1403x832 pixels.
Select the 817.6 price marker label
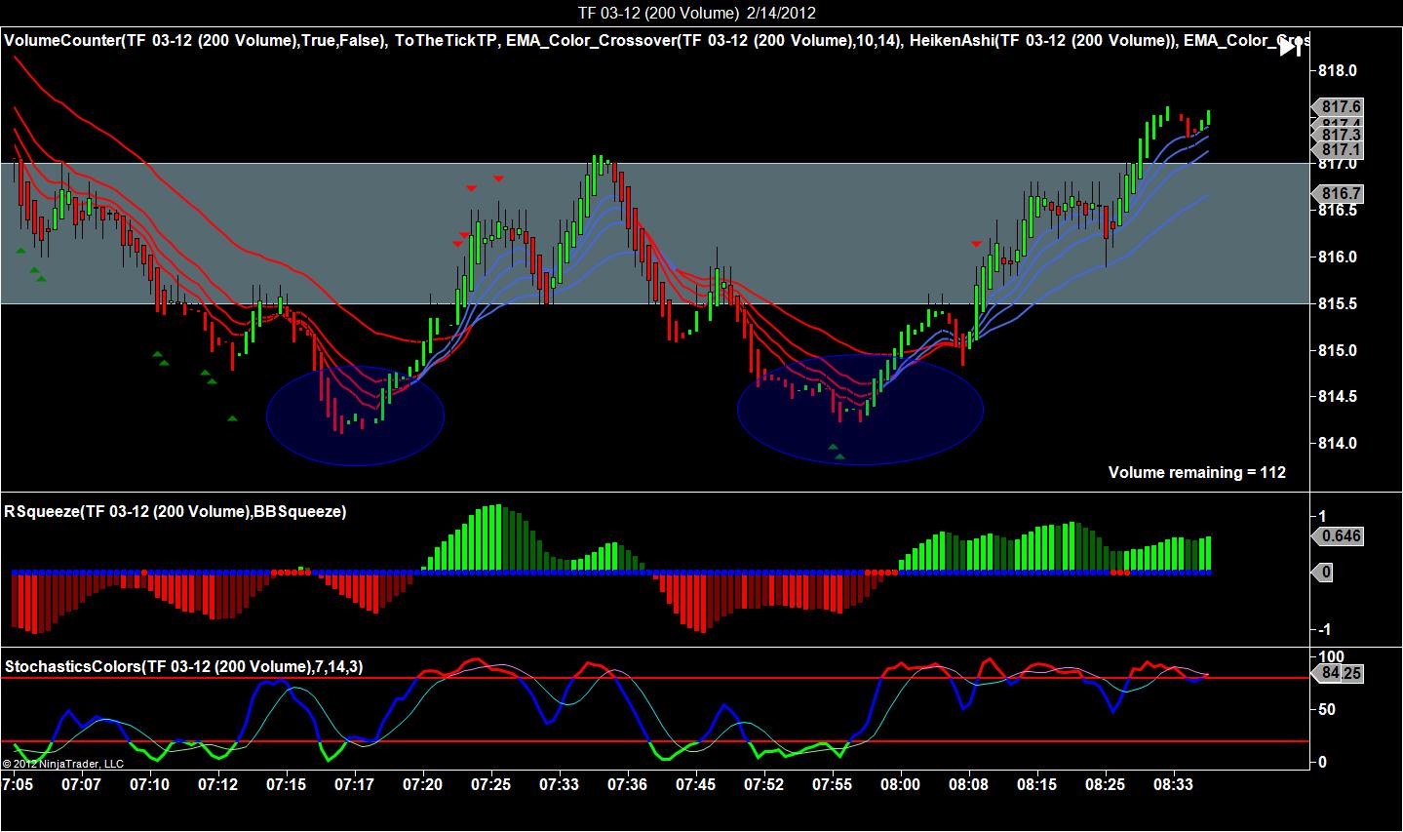[1339, 106]
